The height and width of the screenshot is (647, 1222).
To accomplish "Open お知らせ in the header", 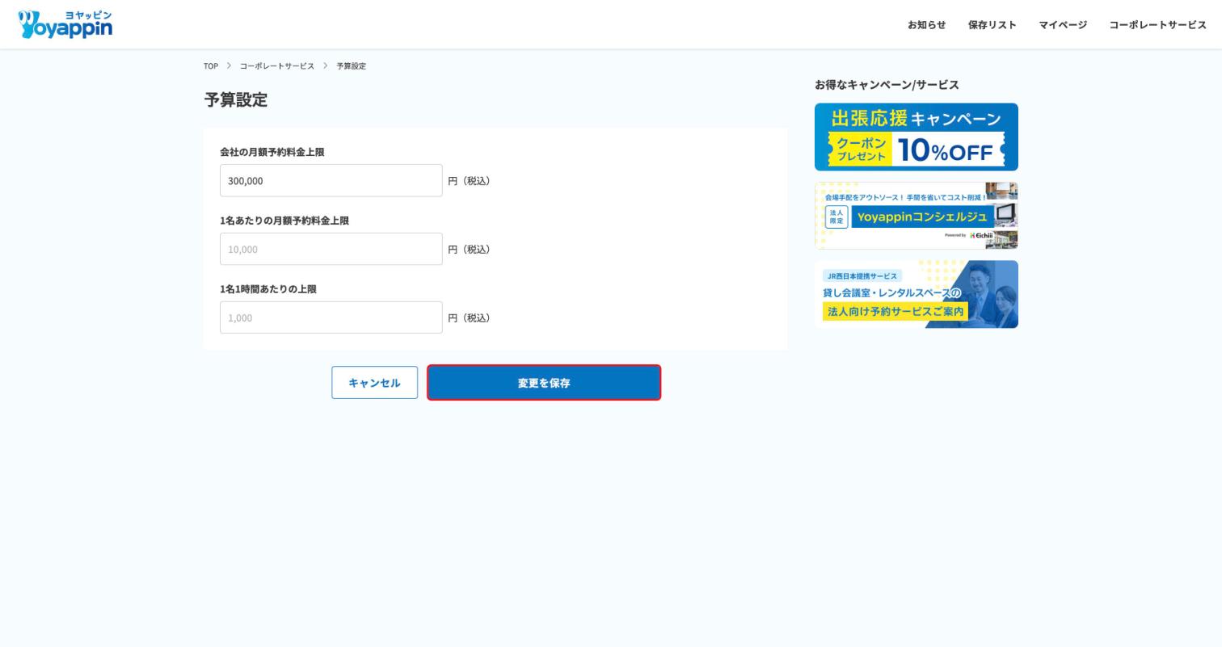I will point(926,25).
